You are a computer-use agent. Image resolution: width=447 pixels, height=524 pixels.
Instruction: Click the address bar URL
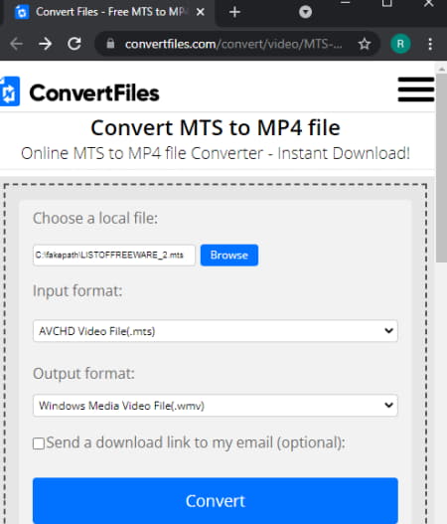click(233, 44)
